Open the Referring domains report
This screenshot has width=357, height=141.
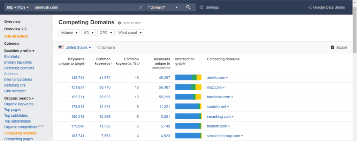tap(19, 68)
